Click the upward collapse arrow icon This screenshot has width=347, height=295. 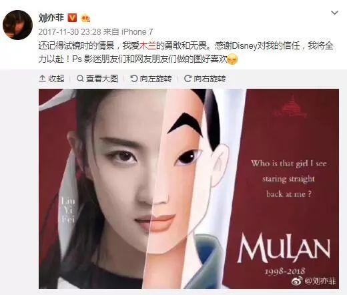tap(42, 79)
